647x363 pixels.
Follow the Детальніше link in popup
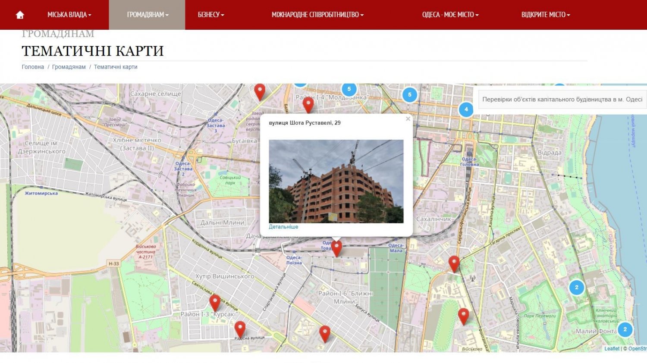[x=283, y=227]
